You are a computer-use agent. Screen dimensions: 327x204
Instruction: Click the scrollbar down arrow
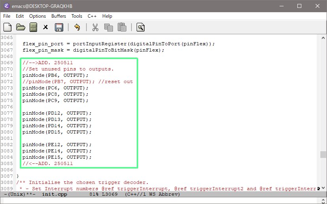click(323, 188)
